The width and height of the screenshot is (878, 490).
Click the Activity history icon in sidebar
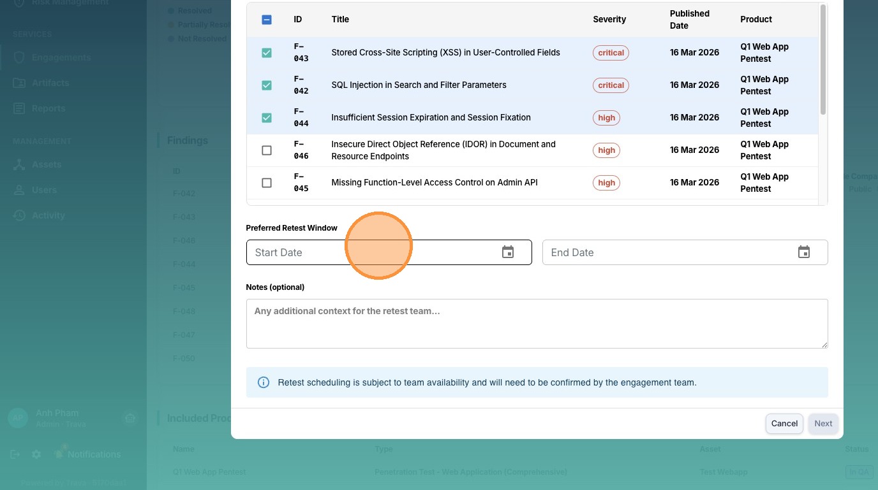(19, 215)
